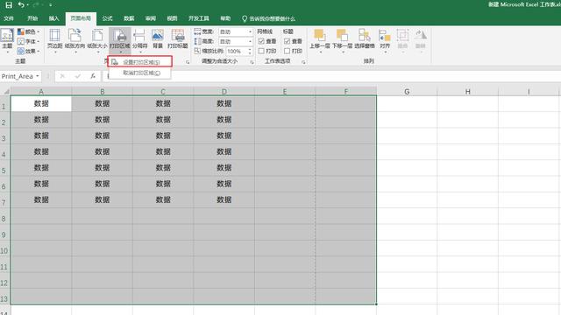Image resolution: width=561 pixels, height=315 pixels.
Task: Click the 下移一层 (Send Backward) icon
Action: pyautogui.click(x=342, y=35)
